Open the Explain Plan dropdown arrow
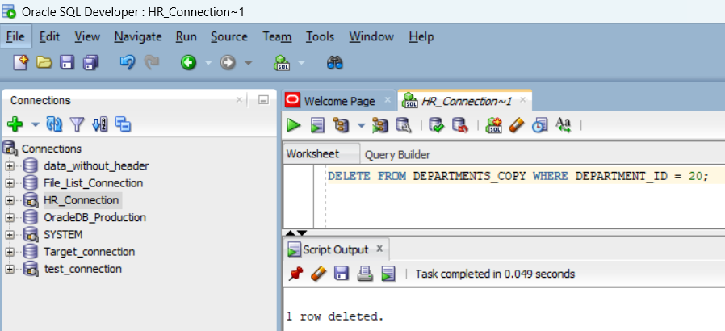The height and width of the screenshot is (331, 725). coord(361,125)
